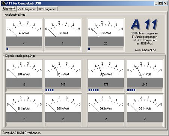169x136 pixels.
Task: Click the 'B in Volt' meter dial
Action: click(x=63, y=28)
